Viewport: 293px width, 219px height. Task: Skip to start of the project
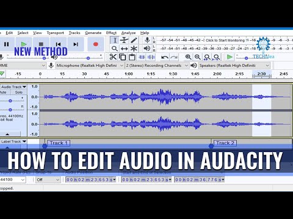pyautogui.click(x=59, y=44)
